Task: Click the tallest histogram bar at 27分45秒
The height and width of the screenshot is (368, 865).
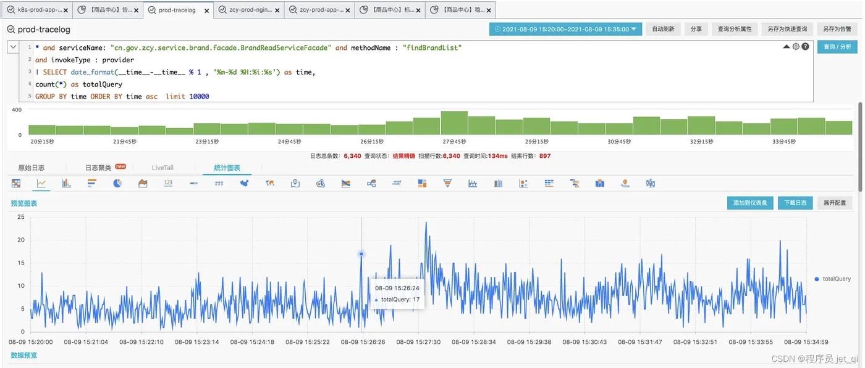Action: tap(454, 123)
